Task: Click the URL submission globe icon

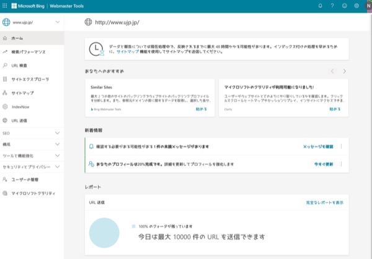Action: click(5, 120)
